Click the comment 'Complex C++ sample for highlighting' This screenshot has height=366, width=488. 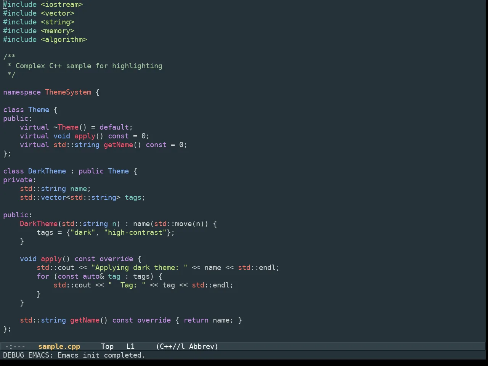89,66
